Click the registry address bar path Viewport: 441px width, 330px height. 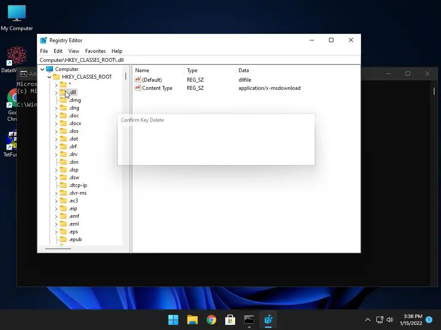81,60
